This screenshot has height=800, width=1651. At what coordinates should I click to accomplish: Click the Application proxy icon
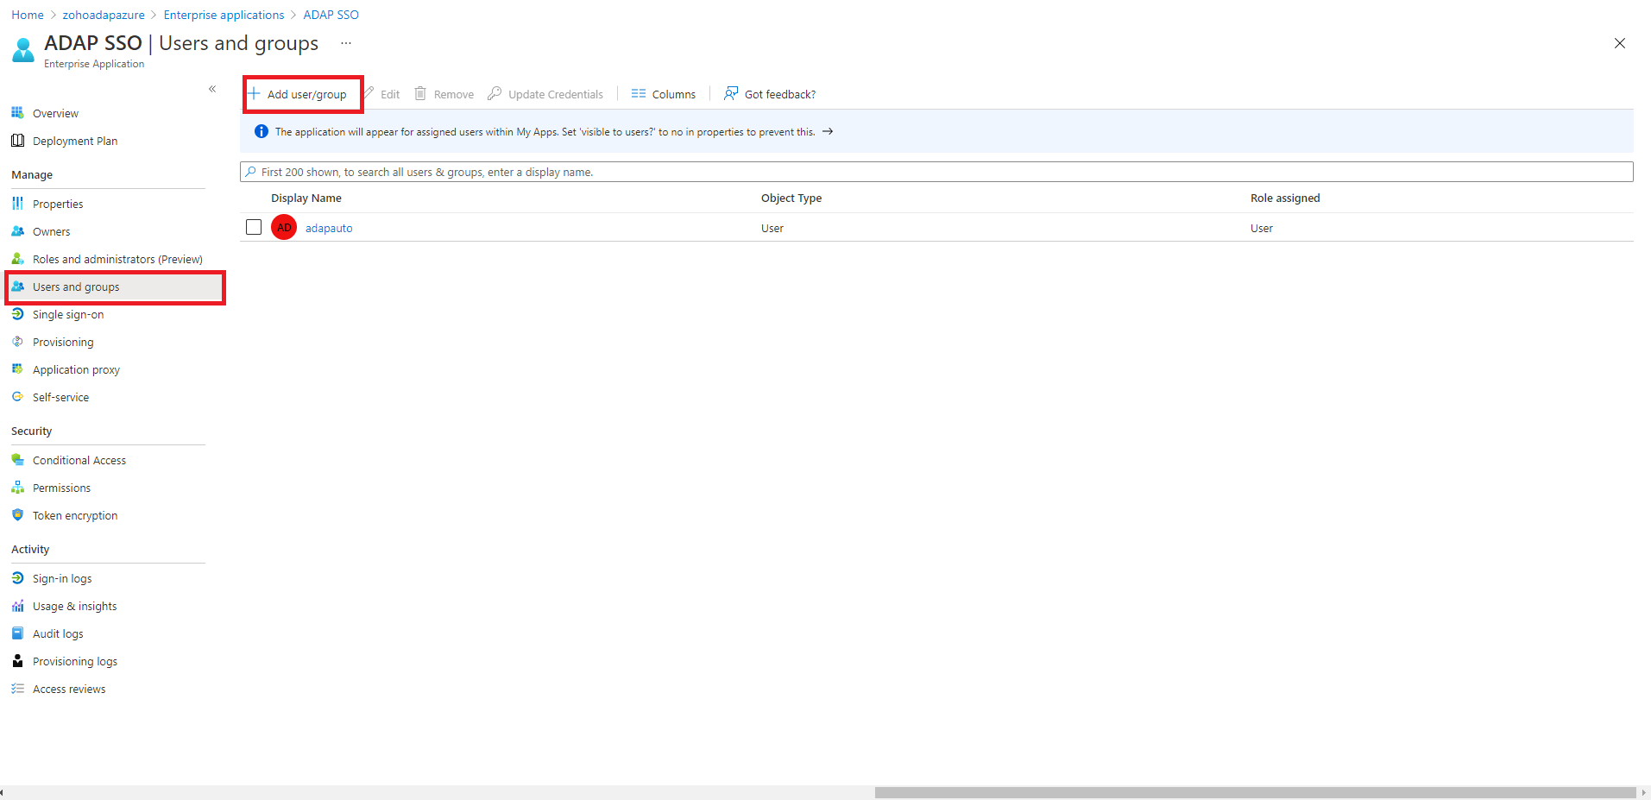click(x=17, y=369)
